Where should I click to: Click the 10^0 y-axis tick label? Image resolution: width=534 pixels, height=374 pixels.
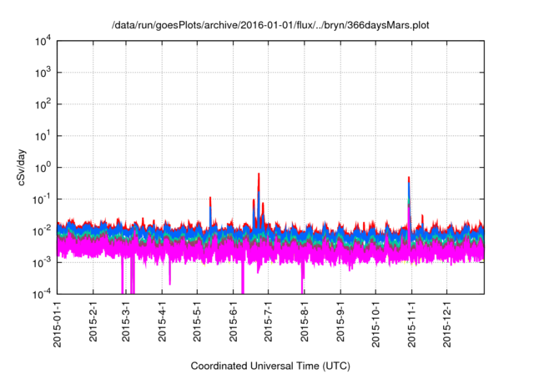coord(43,167)
